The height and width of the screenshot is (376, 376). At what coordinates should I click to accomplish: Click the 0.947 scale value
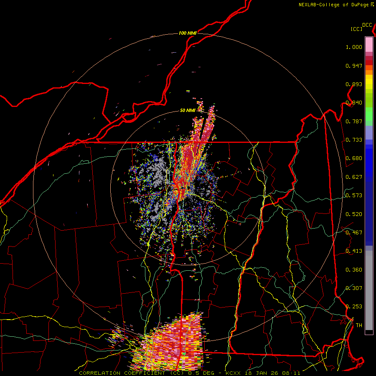coord(354,66)
